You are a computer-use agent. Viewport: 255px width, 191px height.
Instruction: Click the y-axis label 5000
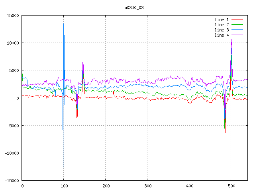14,71
